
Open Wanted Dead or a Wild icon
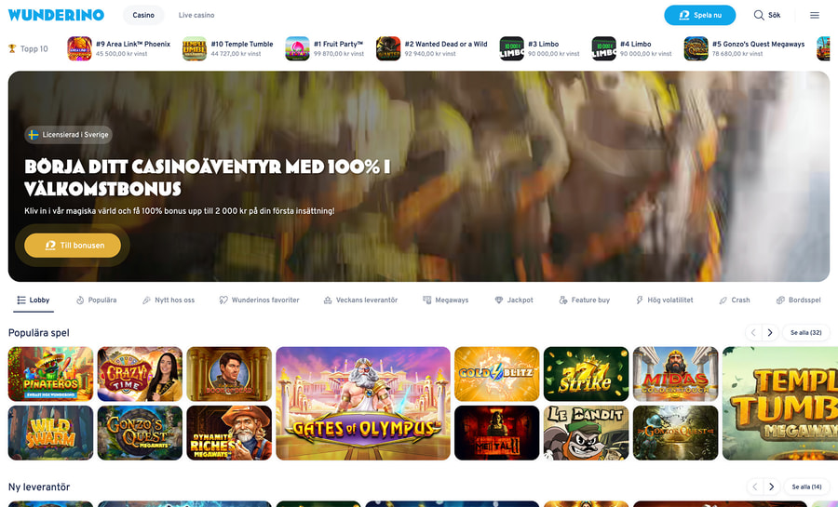388,48
